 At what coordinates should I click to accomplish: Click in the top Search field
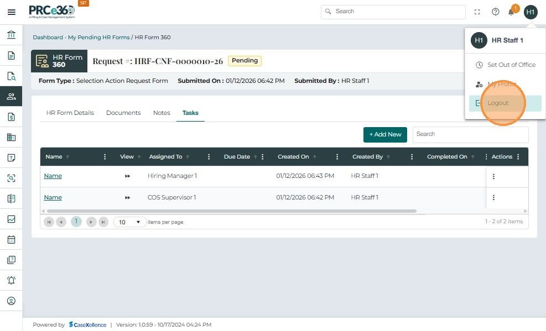(x=393, y=12)
